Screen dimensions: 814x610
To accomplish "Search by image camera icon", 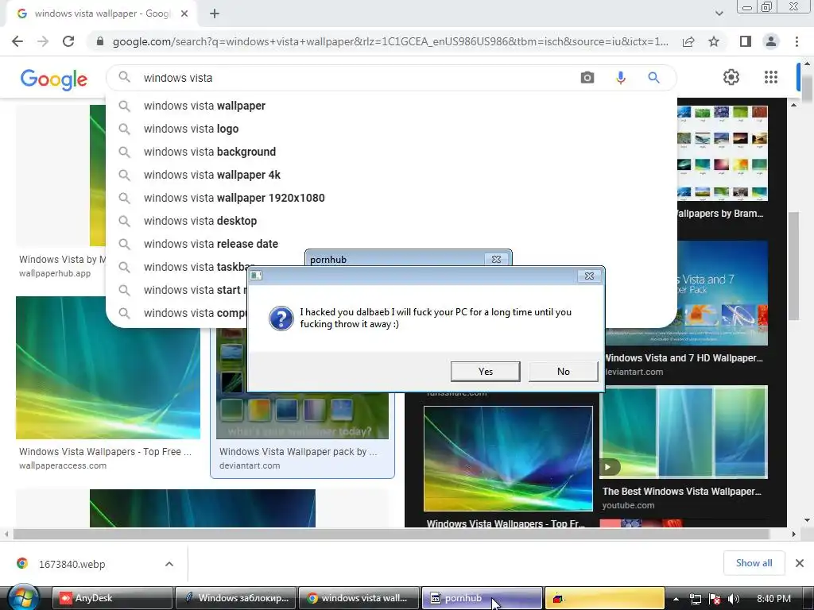I will click(x=587, y=78).
